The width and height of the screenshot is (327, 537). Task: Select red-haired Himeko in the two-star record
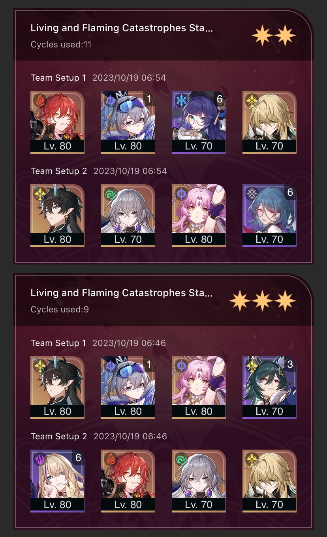pos(57,122)
